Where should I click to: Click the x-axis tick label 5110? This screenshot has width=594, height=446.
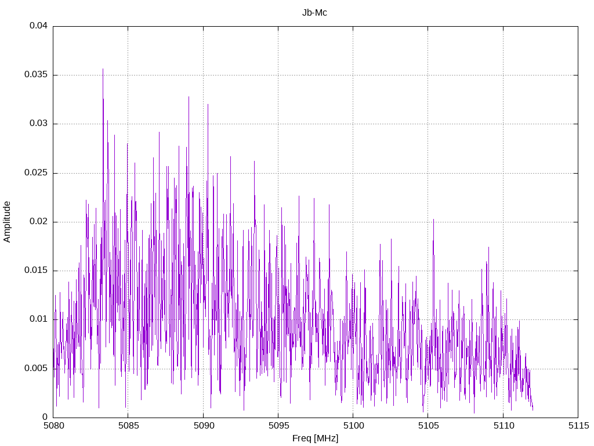(504, 426)
